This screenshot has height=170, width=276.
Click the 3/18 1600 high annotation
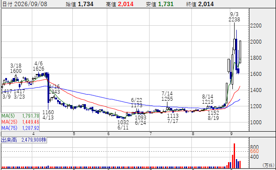(x=16, y=68)
